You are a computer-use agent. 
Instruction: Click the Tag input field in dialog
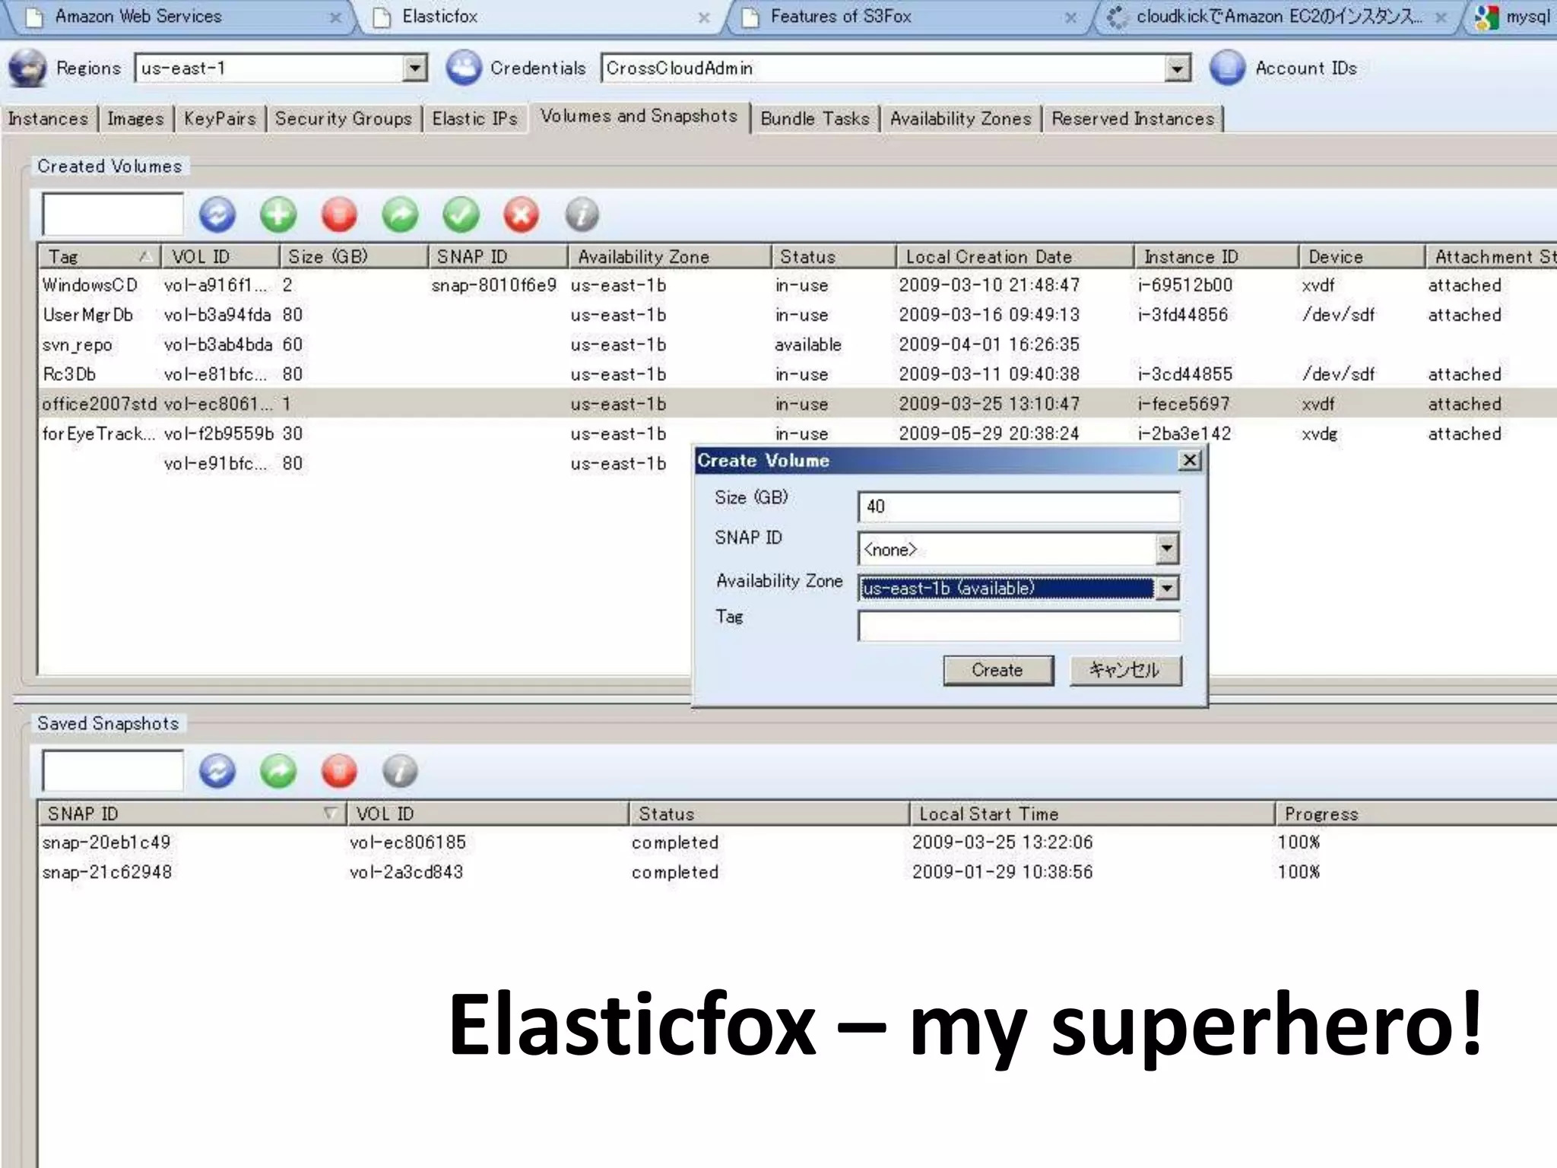point(1019,626)
